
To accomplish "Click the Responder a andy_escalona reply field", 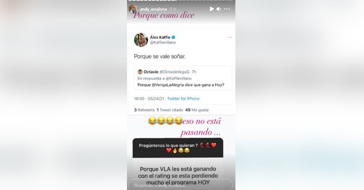I will click(181, 185).
